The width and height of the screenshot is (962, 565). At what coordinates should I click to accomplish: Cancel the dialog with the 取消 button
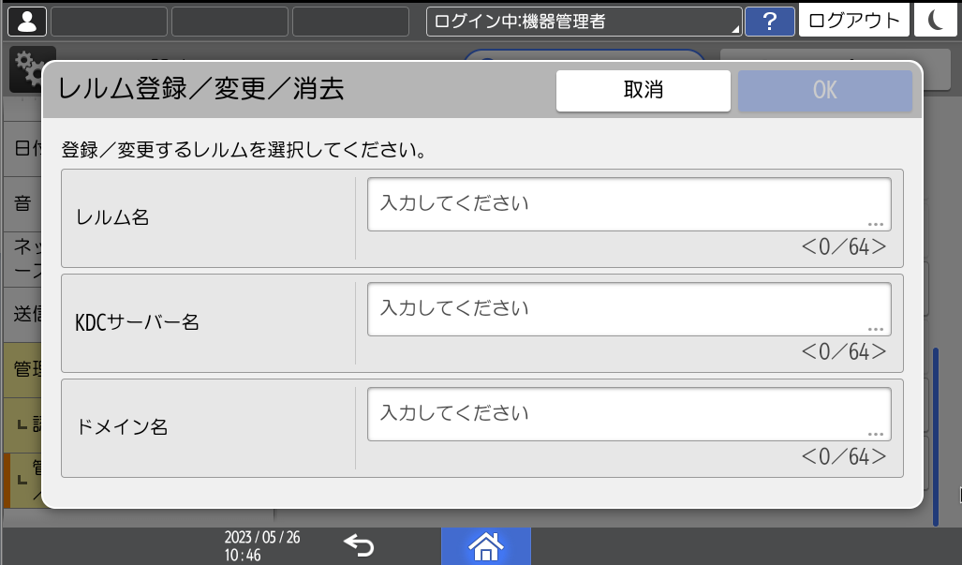pos(643,91)
